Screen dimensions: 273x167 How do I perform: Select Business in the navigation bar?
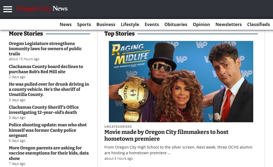pyautogui.click(x=106, y=24)
